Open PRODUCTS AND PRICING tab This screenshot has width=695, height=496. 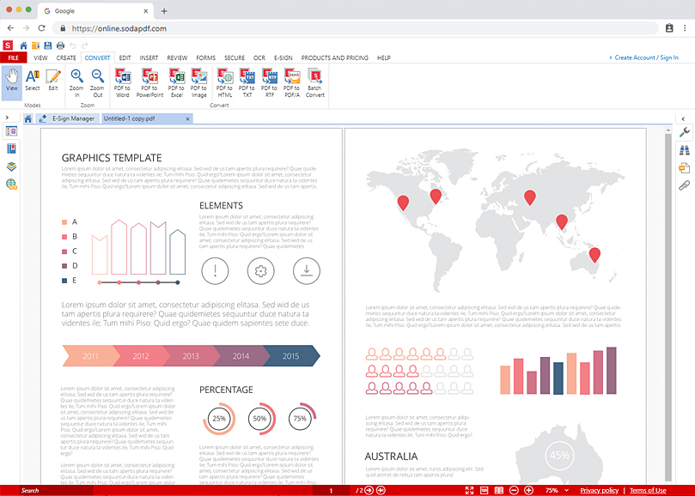[335, 58]
